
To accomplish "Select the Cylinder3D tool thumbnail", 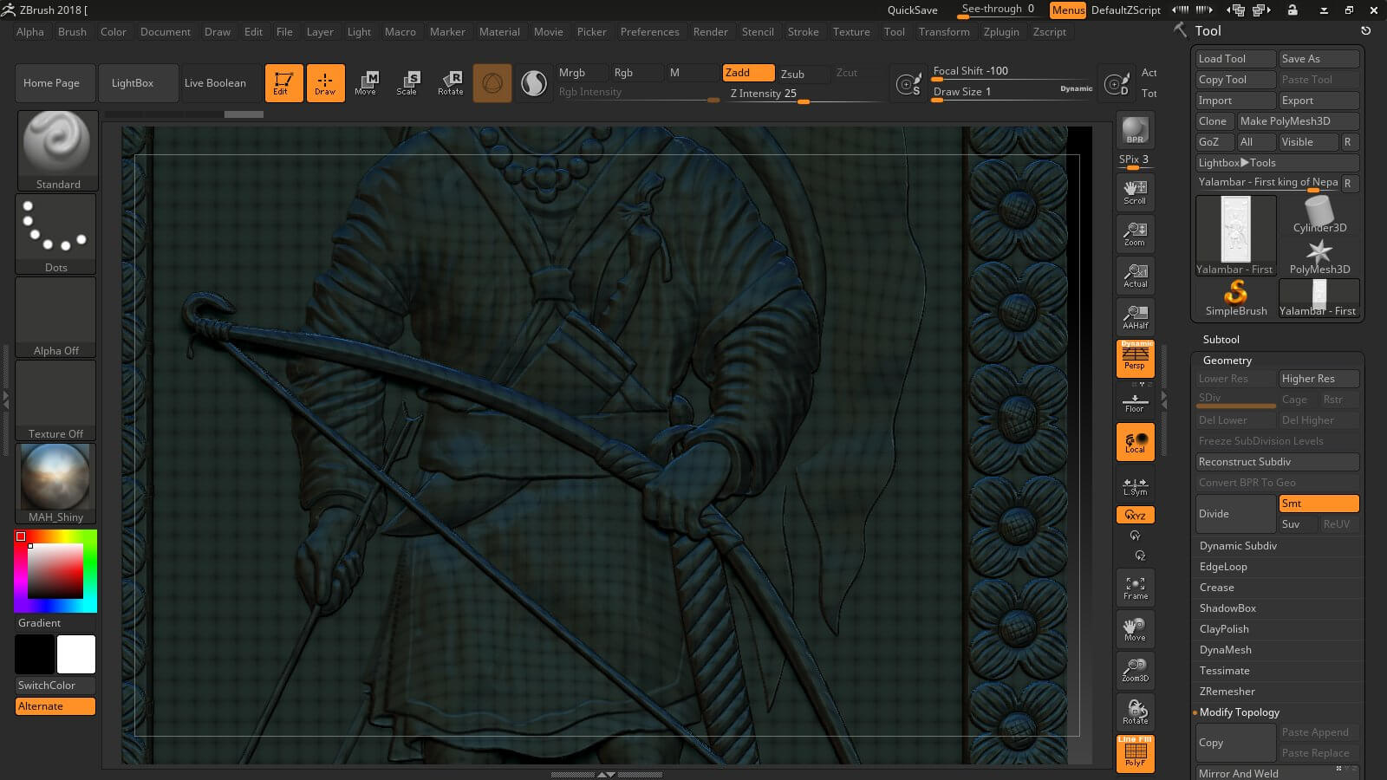I will (1319, 215).
